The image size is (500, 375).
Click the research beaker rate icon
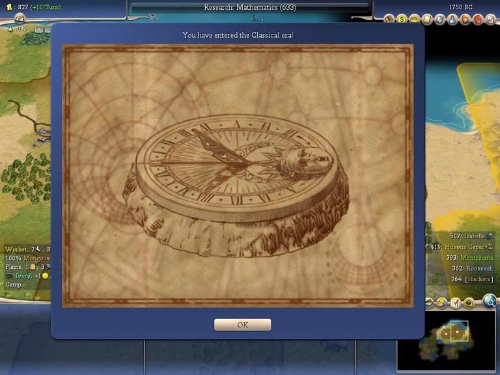10,29
